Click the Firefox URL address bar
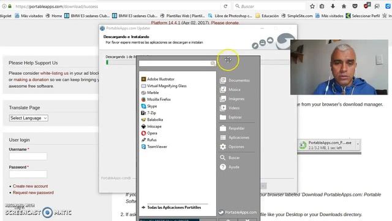The image size is (392, 221). [118, 6]
